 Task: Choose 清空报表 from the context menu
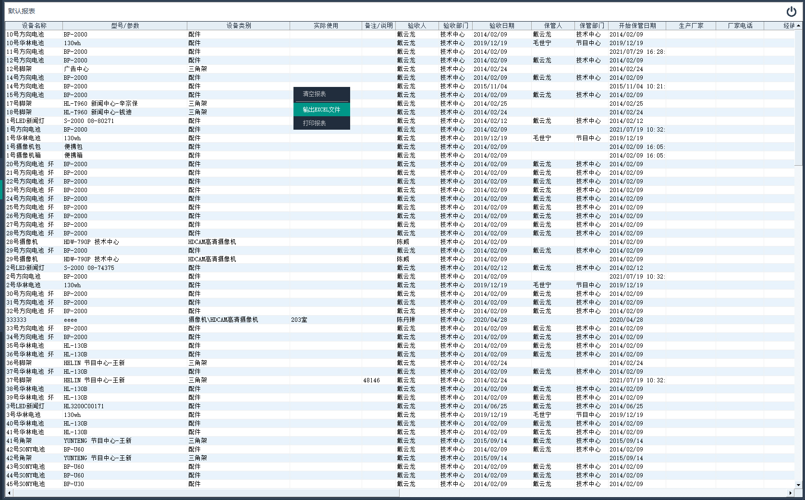[x=321, y=94]
